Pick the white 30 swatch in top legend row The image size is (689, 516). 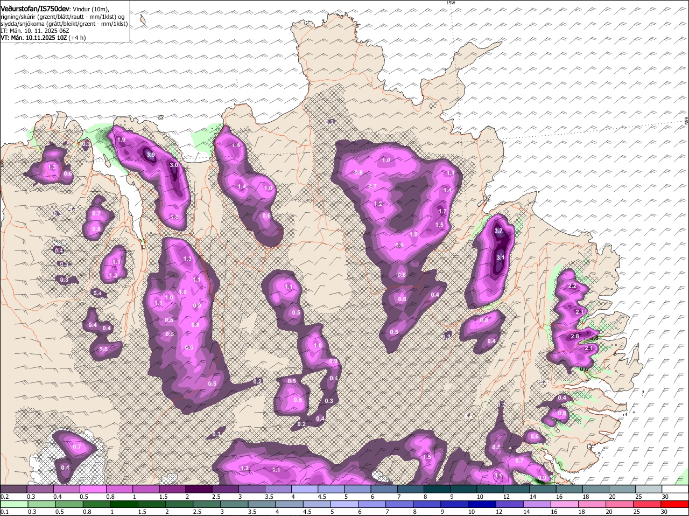pos(675,489)
